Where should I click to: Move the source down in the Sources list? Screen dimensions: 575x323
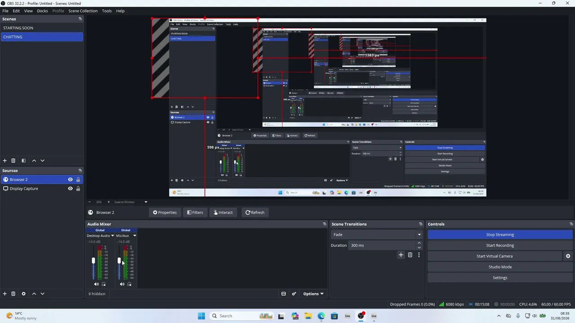click(x=42, y=294)
